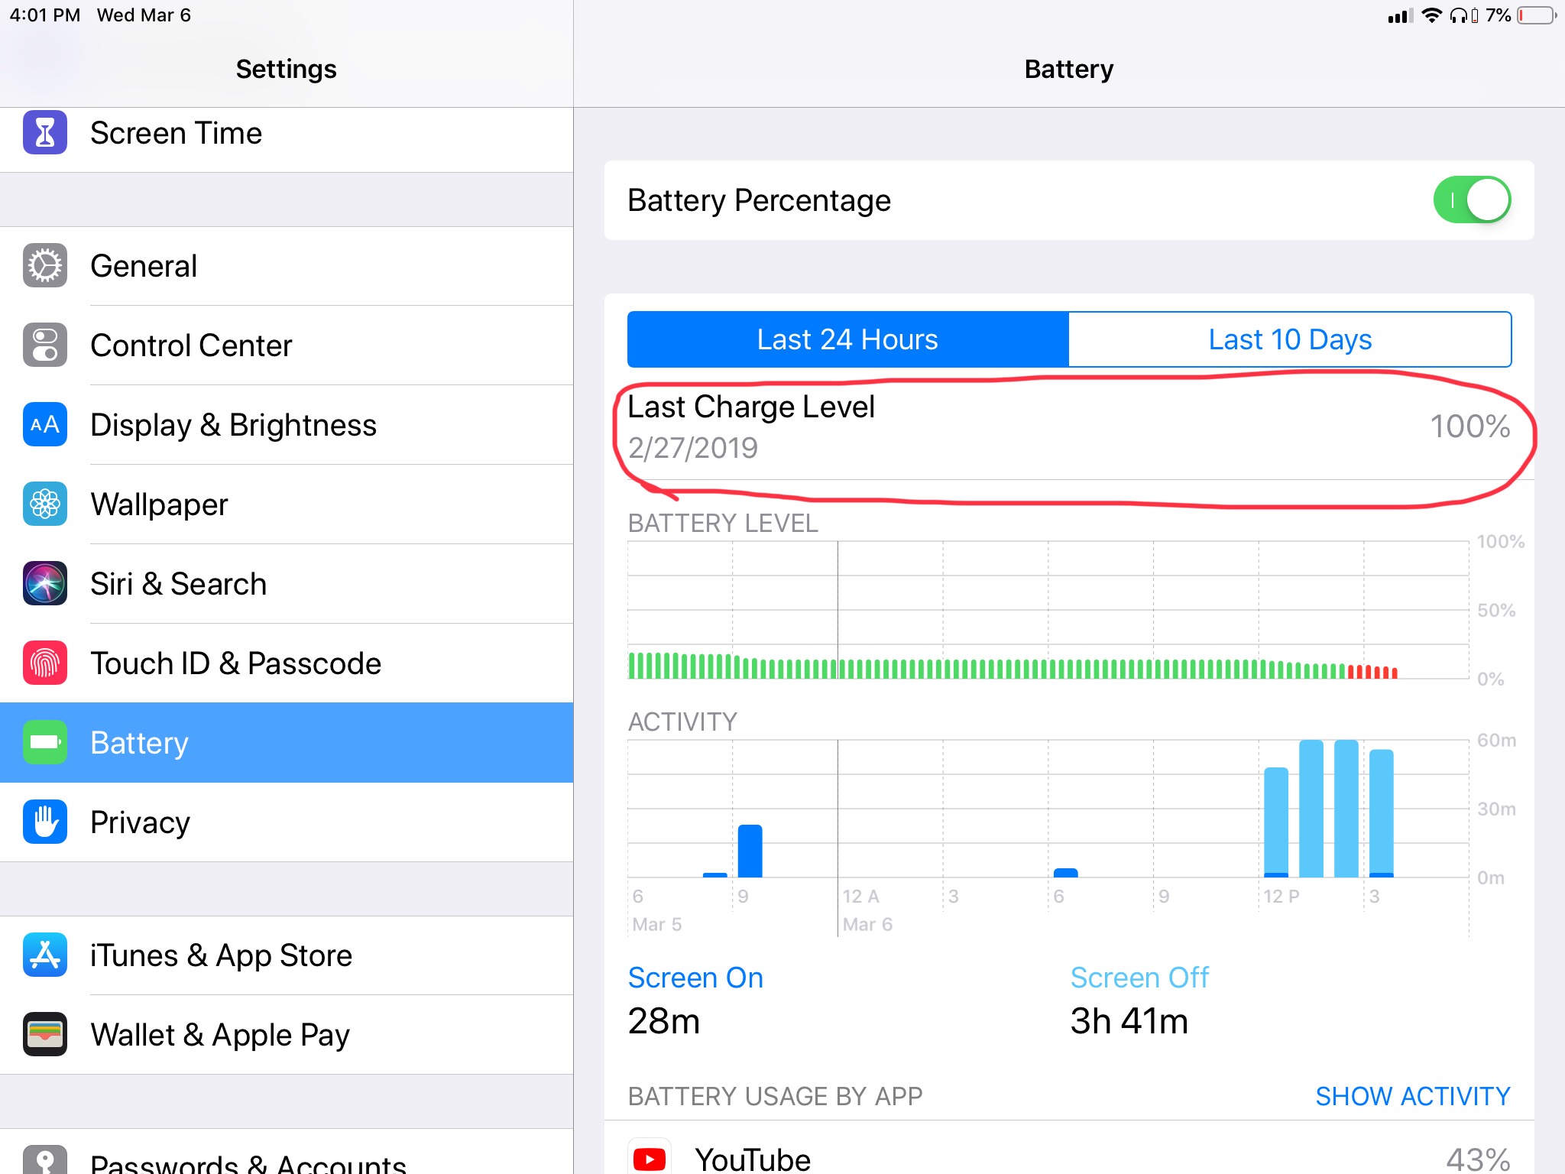Image resolution: width=1565 pixels, height=1174 pixels.
Task: Tap the General gear icon
Action: pyautogui.click(x=45, y=266)
